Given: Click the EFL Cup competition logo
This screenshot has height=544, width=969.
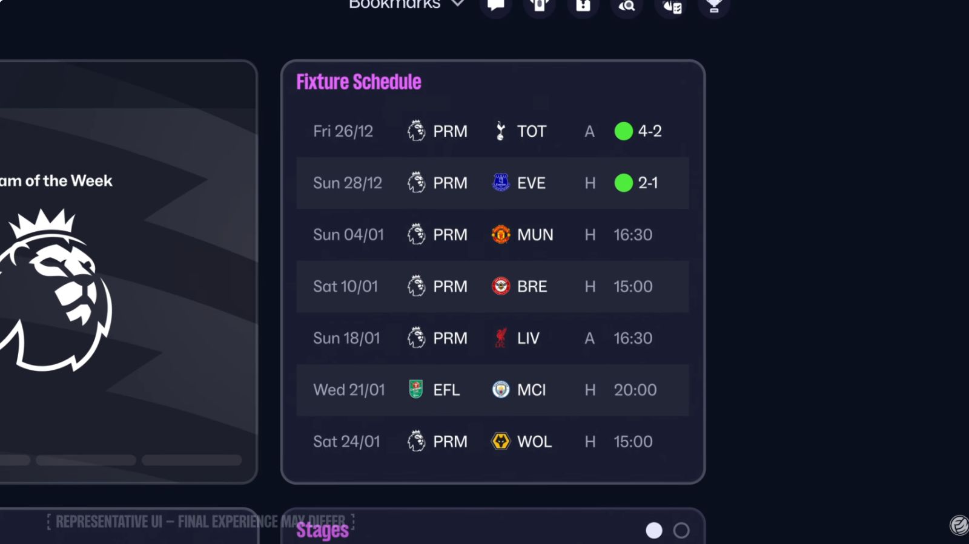Looking at the screenshot, I should [416, 390].
